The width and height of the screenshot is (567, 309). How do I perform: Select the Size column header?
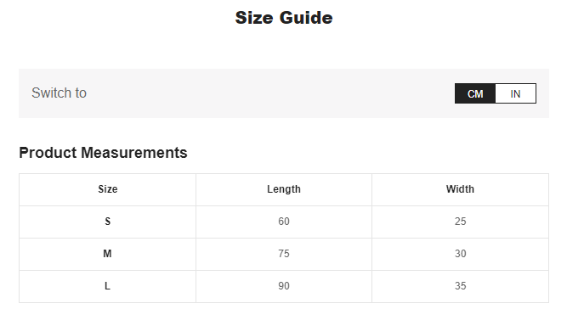pyautogui.click(x=107, y=189)
